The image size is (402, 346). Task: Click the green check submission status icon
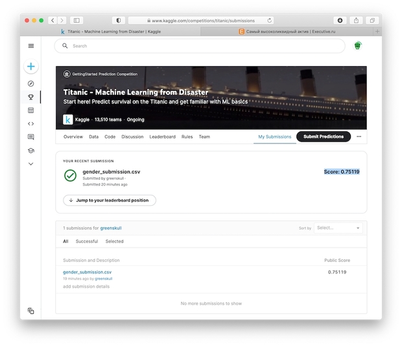(x=70, y=175)
